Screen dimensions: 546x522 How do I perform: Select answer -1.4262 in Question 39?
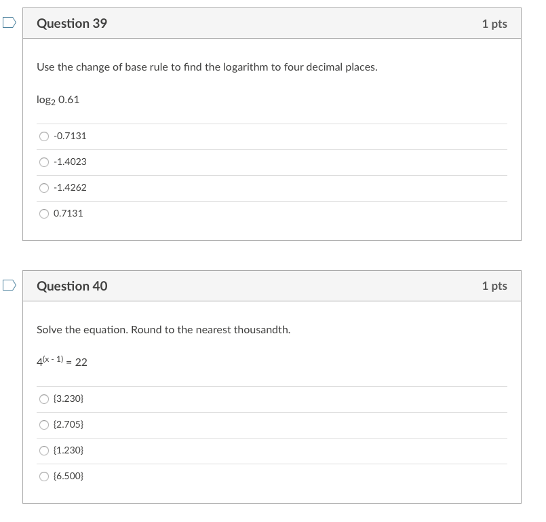pos(43,187)
